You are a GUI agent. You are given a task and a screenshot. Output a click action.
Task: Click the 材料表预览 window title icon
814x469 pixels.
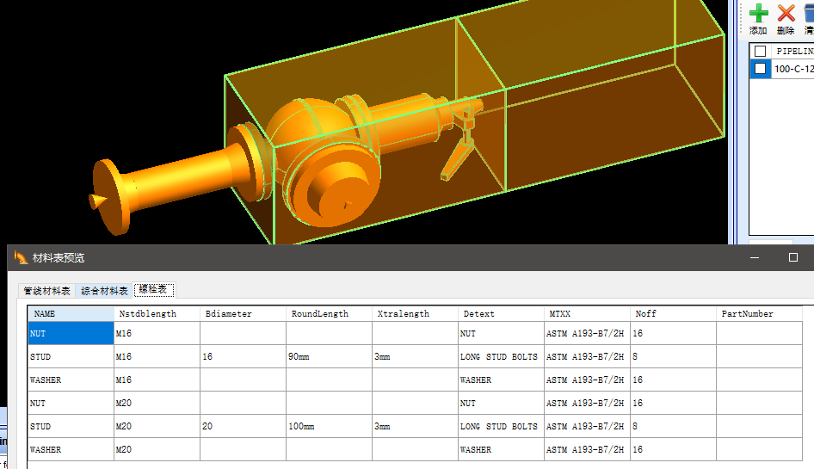[21, 257]
